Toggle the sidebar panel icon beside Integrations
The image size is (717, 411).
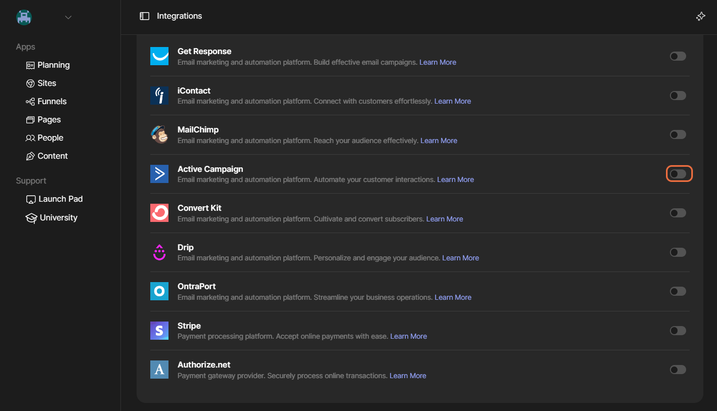click(145, 16)
